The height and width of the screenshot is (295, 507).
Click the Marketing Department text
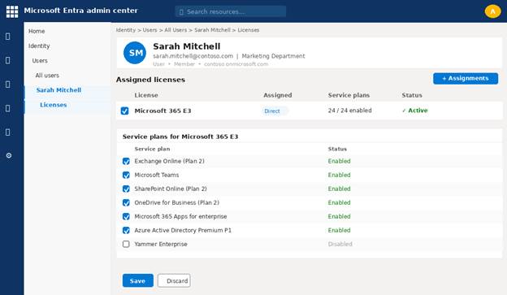click(273, 56)
